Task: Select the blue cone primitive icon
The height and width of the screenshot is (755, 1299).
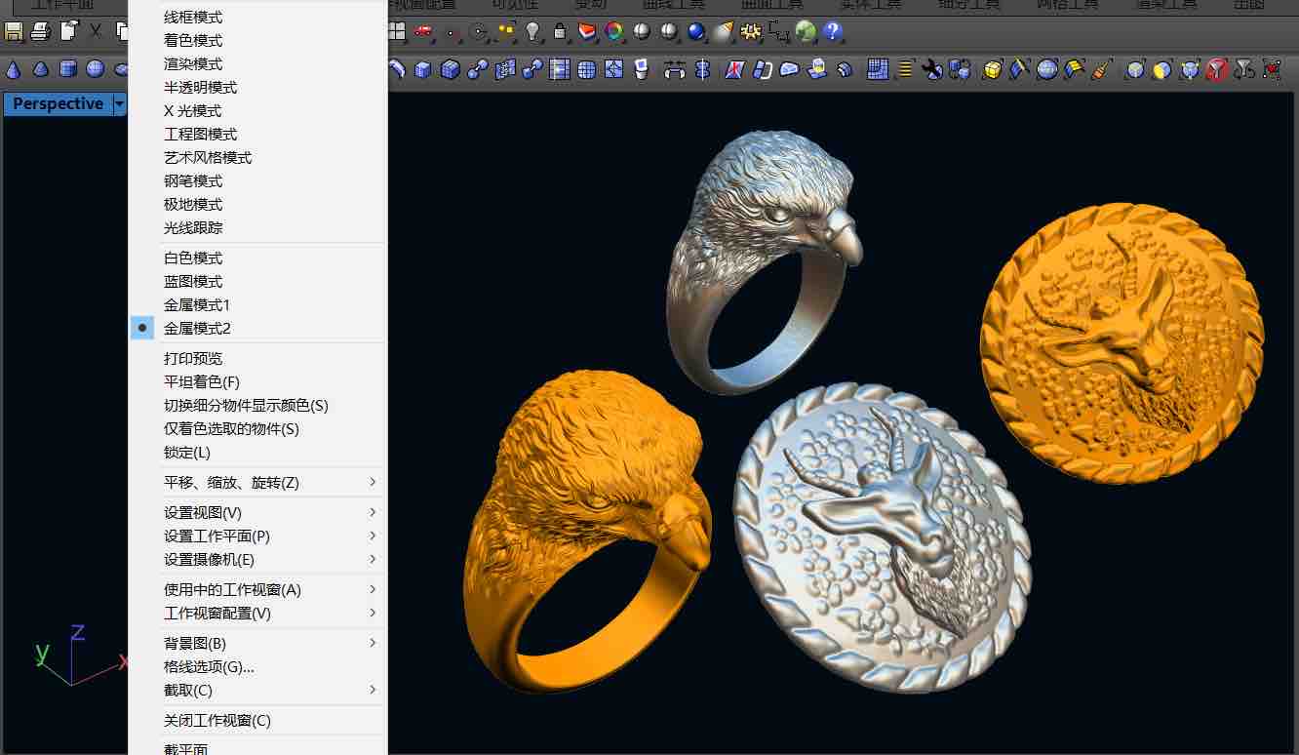Action: (14, 68)
